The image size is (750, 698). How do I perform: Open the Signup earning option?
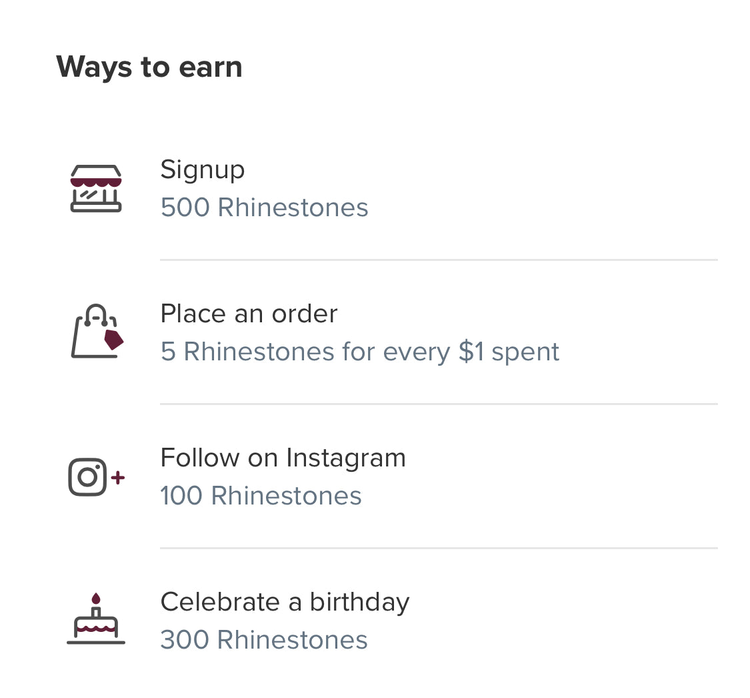[203, 169]
